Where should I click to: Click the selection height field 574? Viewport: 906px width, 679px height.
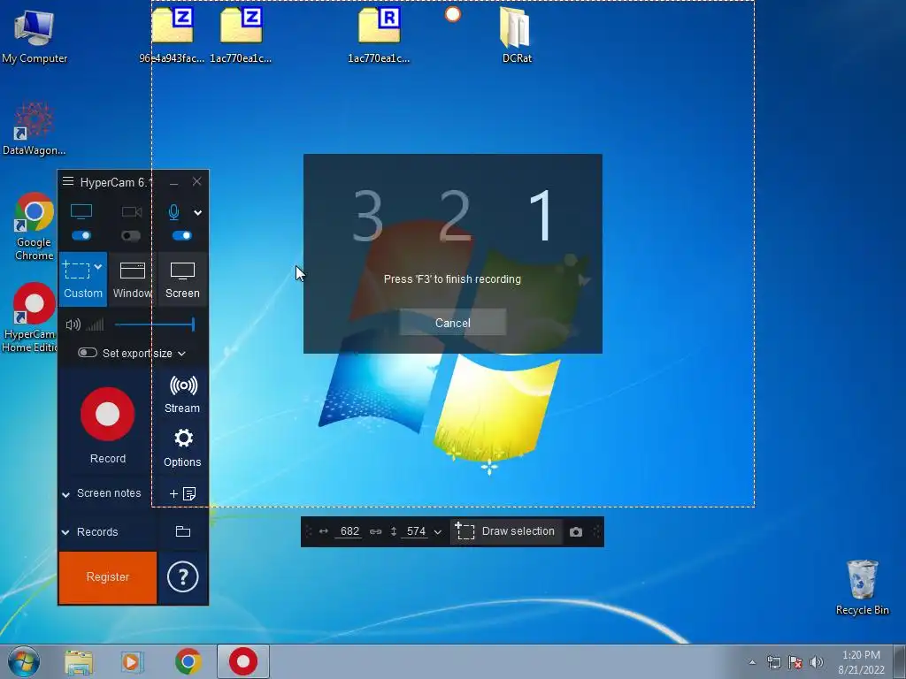click(416, 531)
